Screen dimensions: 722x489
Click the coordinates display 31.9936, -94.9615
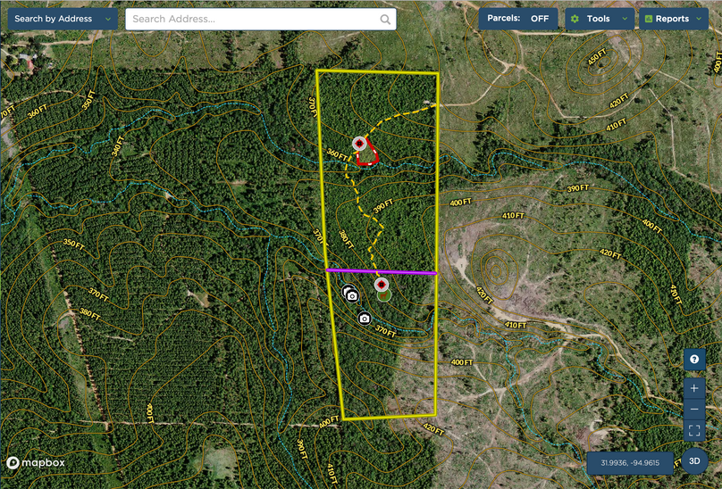630,463
